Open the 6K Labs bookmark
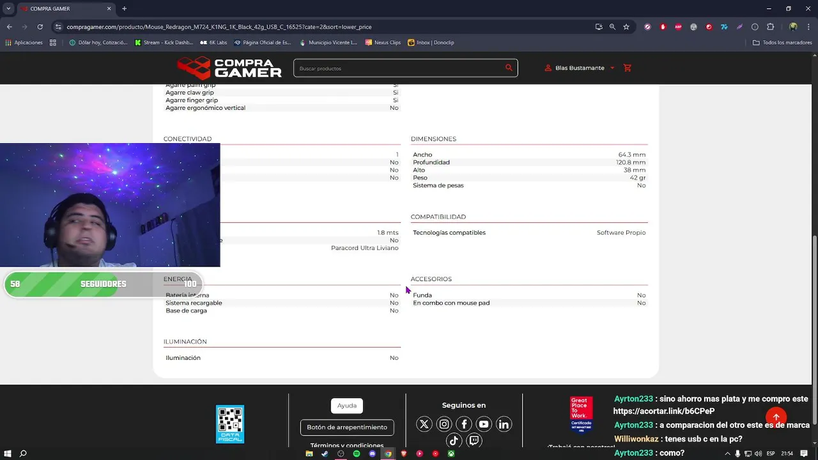 [213, 43]
